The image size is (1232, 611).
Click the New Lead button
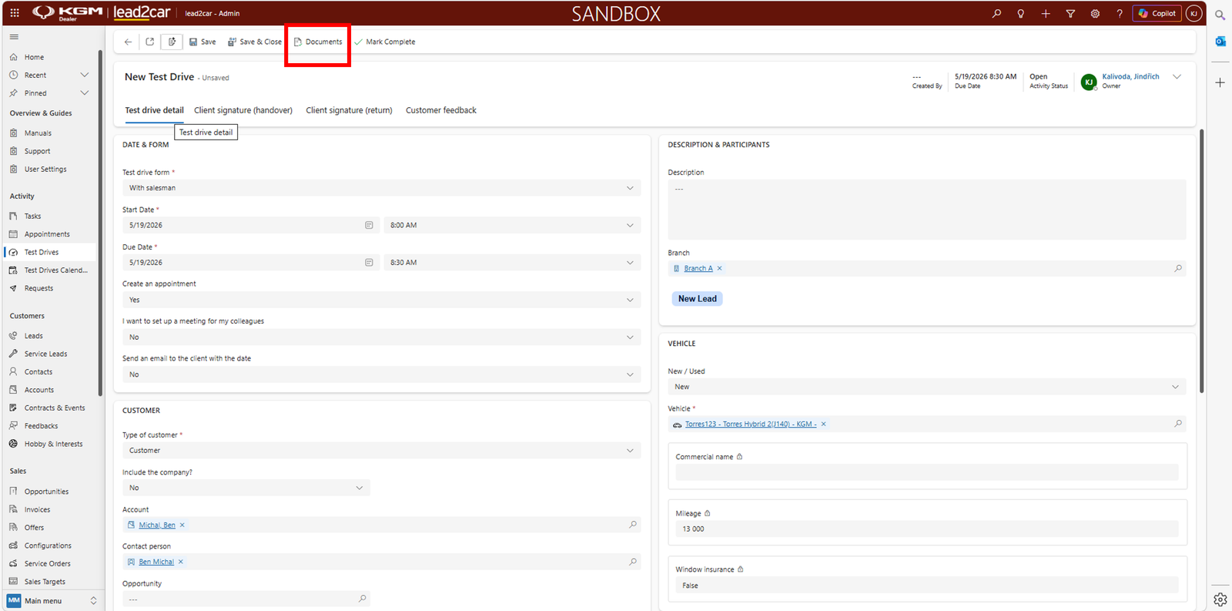(x=698, y=299)
